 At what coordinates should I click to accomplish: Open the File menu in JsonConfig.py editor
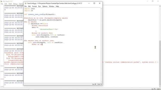click(25, 6)
